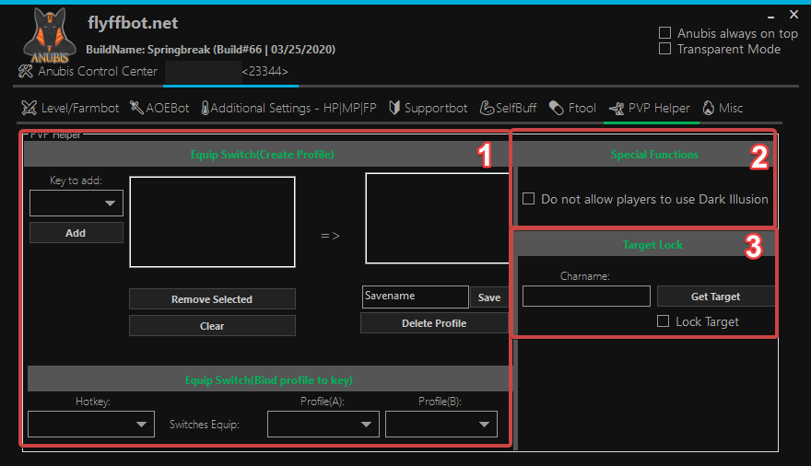Expand the Hotkey dropdown

coord(90,424)
